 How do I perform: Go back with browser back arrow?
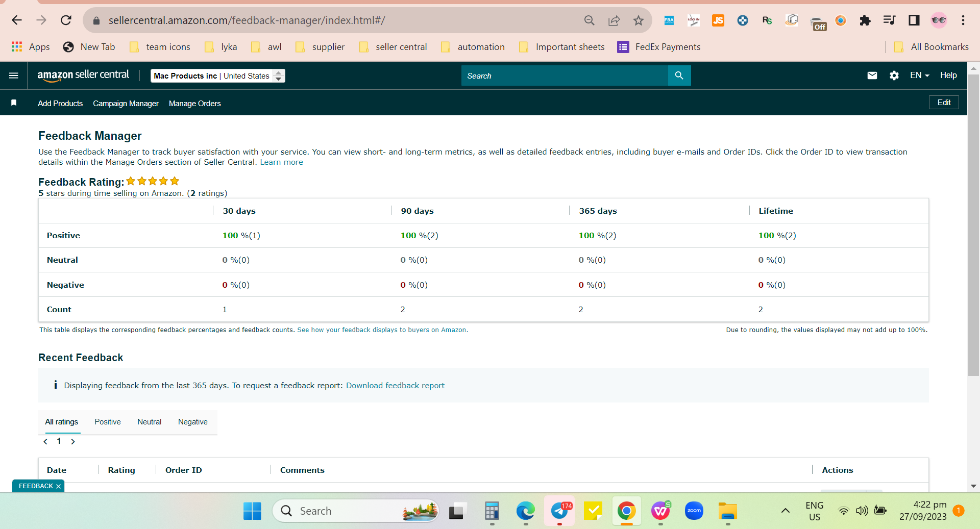(x=17, y=20)
